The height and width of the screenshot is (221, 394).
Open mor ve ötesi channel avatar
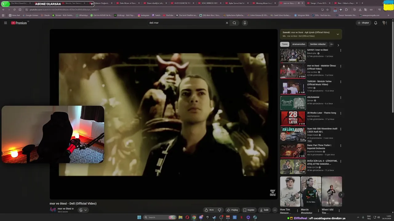coord(53,210)
